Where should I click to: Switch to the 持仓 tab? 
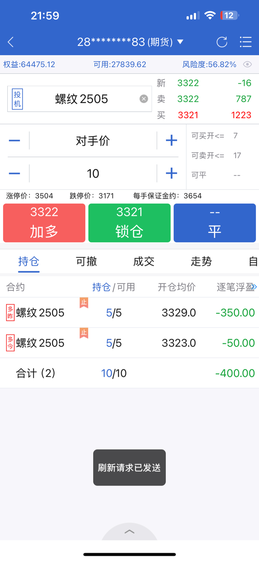29,261
